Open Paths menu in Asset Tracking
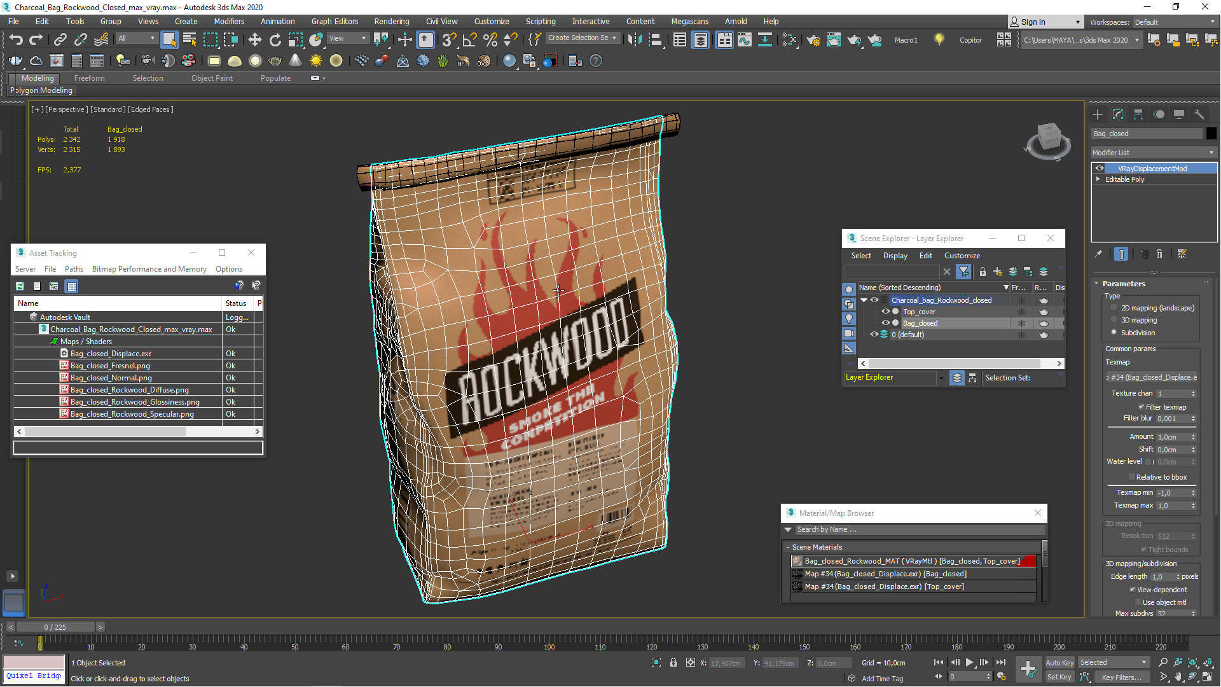1221x687 pixels. click(74, 269)
